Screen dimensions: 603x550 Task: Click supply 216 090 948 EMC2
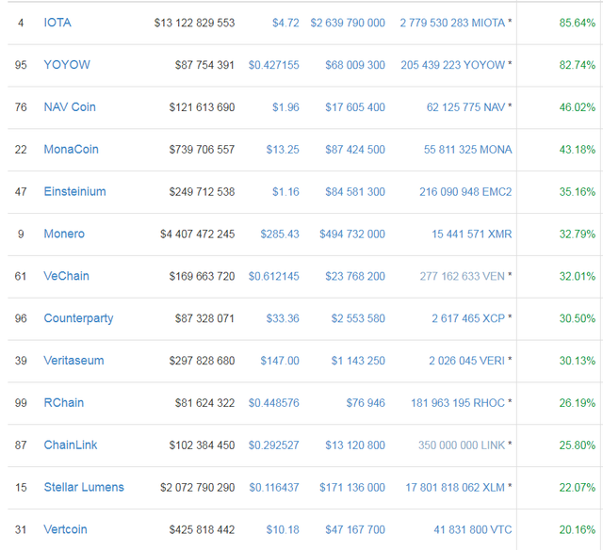(465, 192)
